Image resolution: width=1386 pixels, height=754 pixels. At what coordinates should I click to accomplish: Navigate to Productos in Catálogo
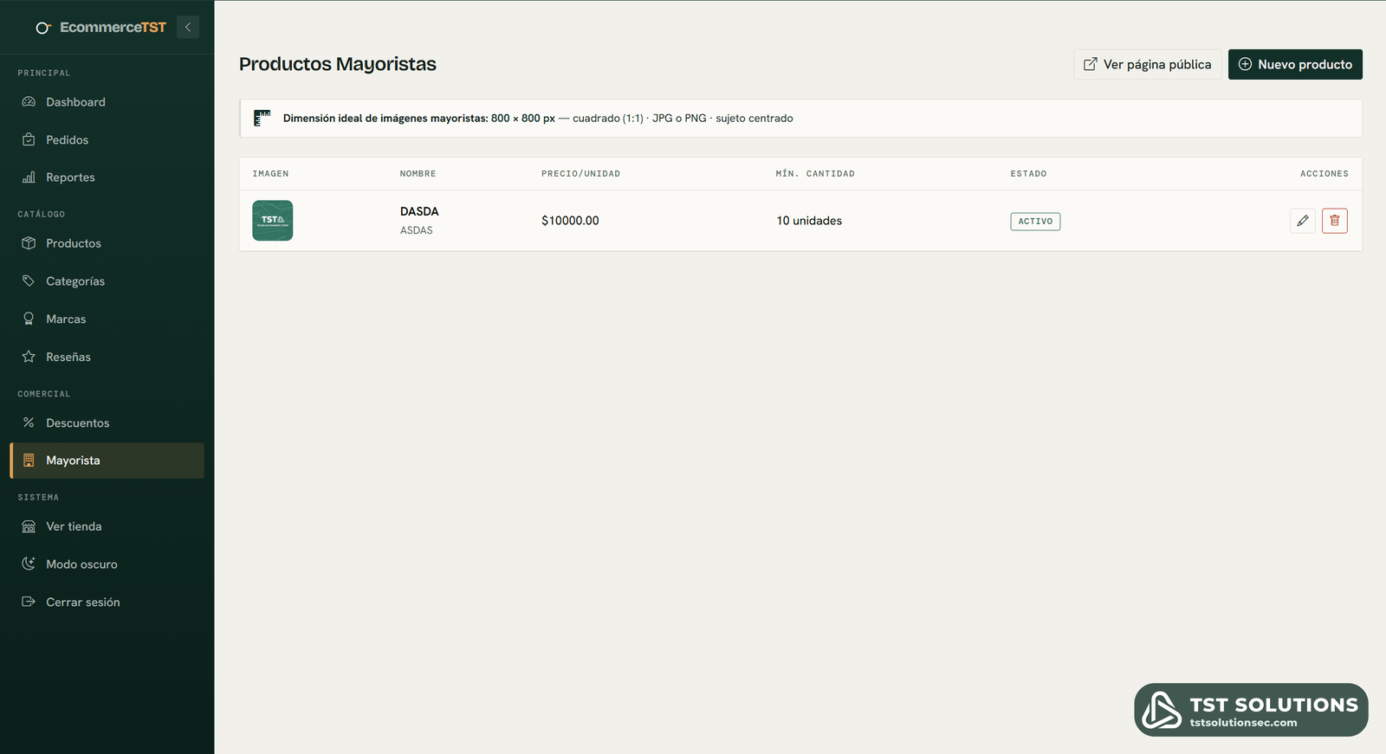click(107, 243)
